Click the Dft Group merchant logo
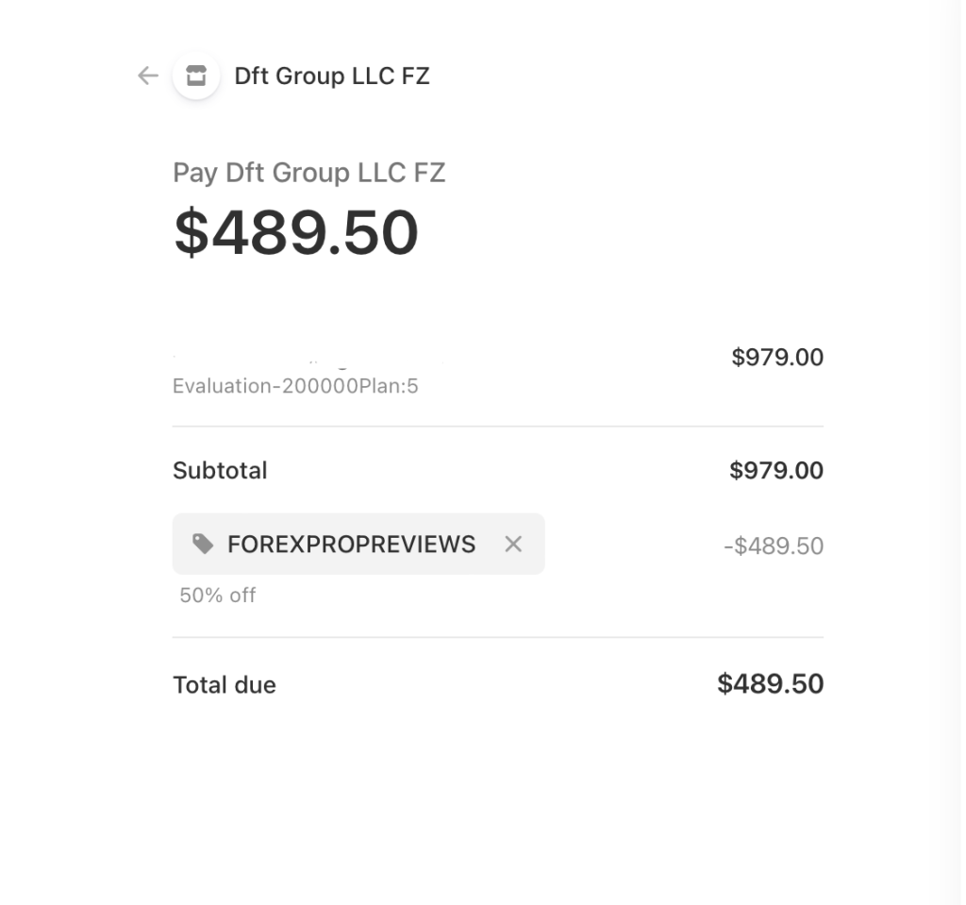 196,76
